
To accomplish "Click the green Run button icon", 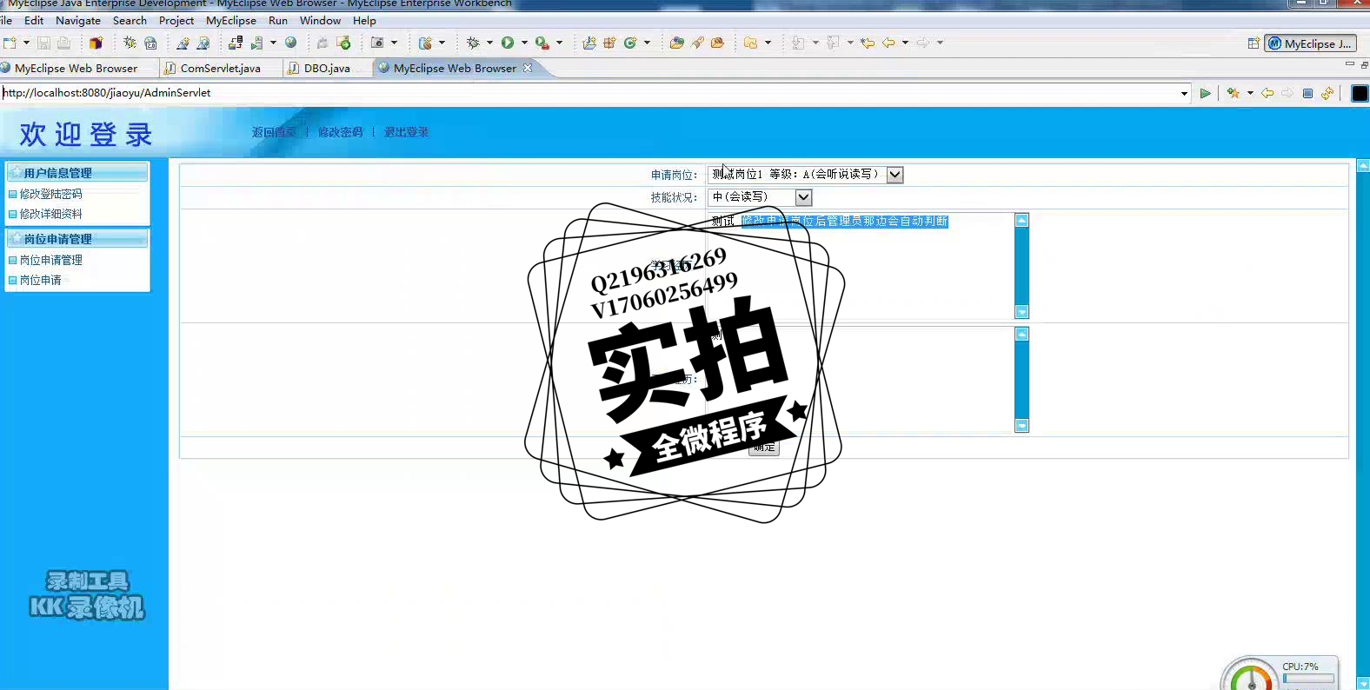I will pos(508,43).
